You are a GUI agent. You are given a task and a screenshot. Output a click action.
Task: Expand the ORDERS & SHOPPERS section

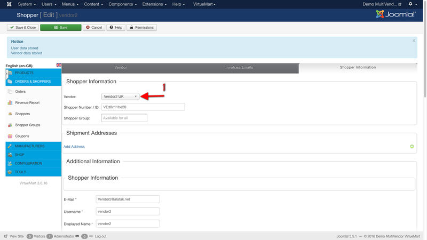tap(33, 82)
